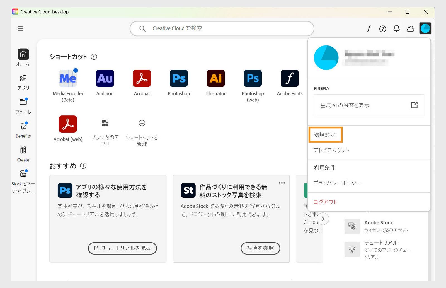Open the Audition shortcut

pyautogui.click(x=105, y=79)
